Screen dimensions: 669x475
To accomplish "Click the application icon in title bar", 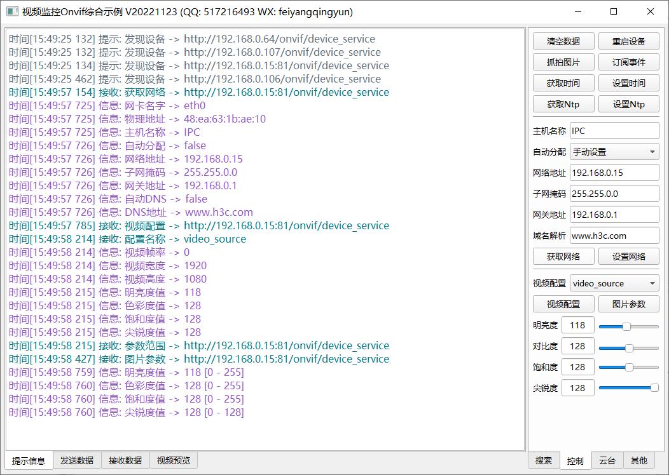I will [x=12, y=11].
